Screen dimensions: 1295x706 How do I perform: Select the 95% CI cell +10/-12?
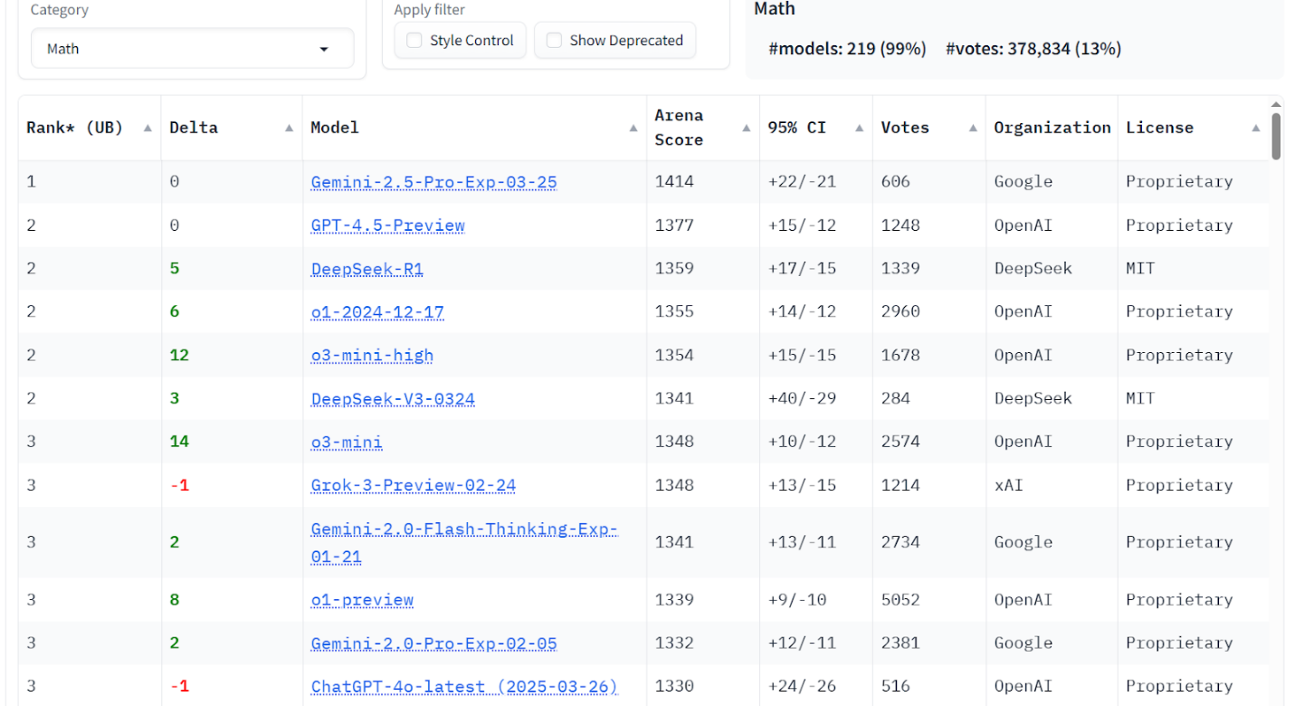[802, 443]
